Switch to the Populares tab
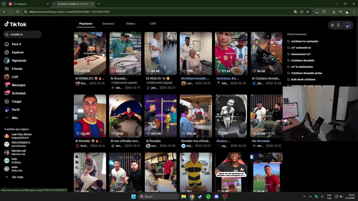 [86, 24]
